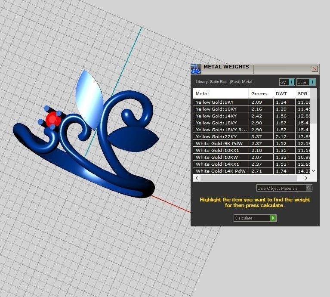330x297 pixels.
Task: Click the vertical scrollbar down arrow
Action: pyautogui.click(x=313, y=171)
